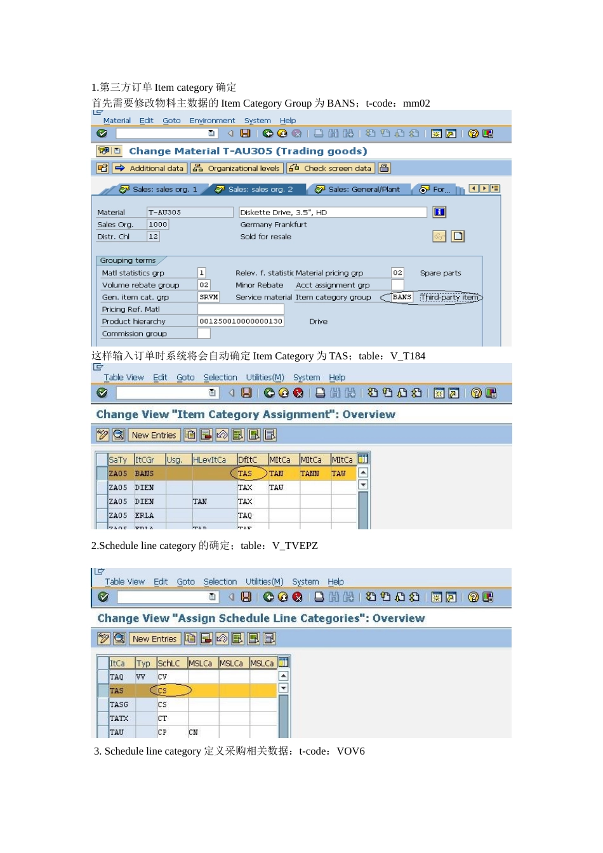Image resolution: width=603 pixels, height=853 pixels.
Task: Click the Save diskette icon in Change Material toolbar
Action: coord(246,133)
